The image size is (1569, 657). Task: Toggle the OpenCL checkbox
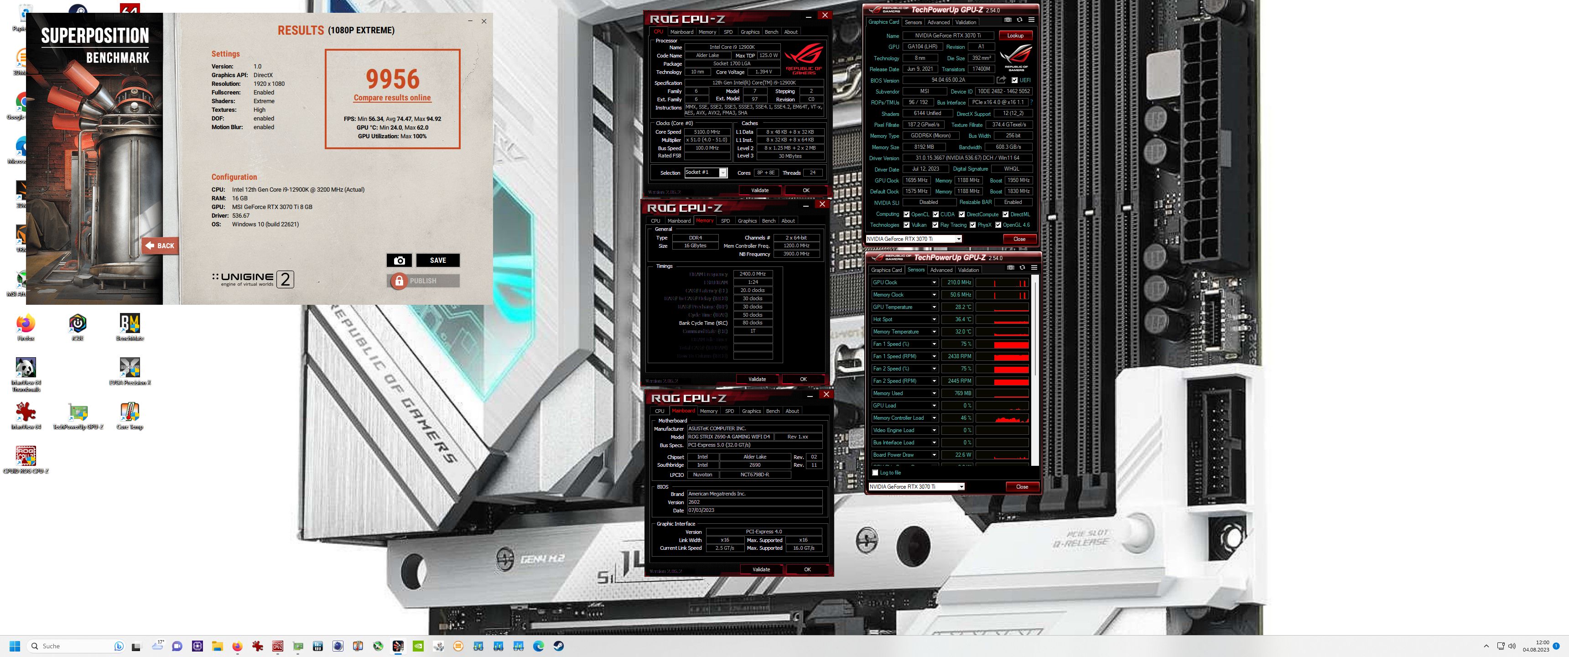pyautogui.click(x=906, y=214)
